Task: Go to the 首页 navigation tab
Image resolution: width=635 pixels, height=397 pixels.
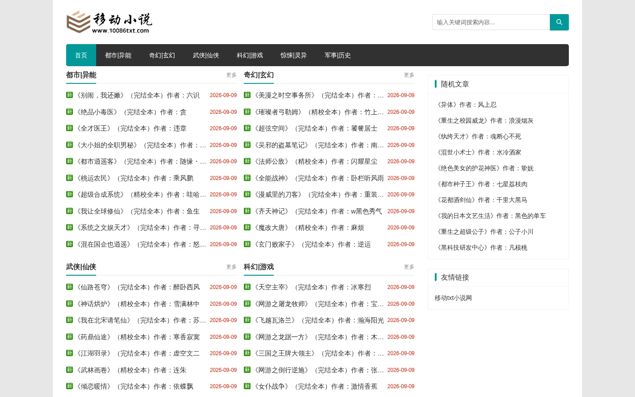Action: [x=81, y=55]
